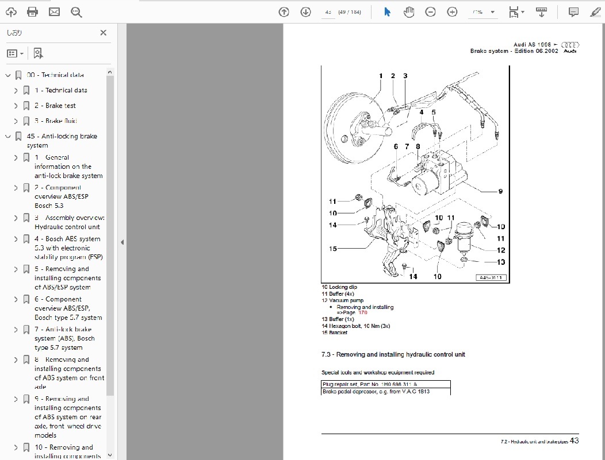Click the add new bookmark icon

click(38, 53)
